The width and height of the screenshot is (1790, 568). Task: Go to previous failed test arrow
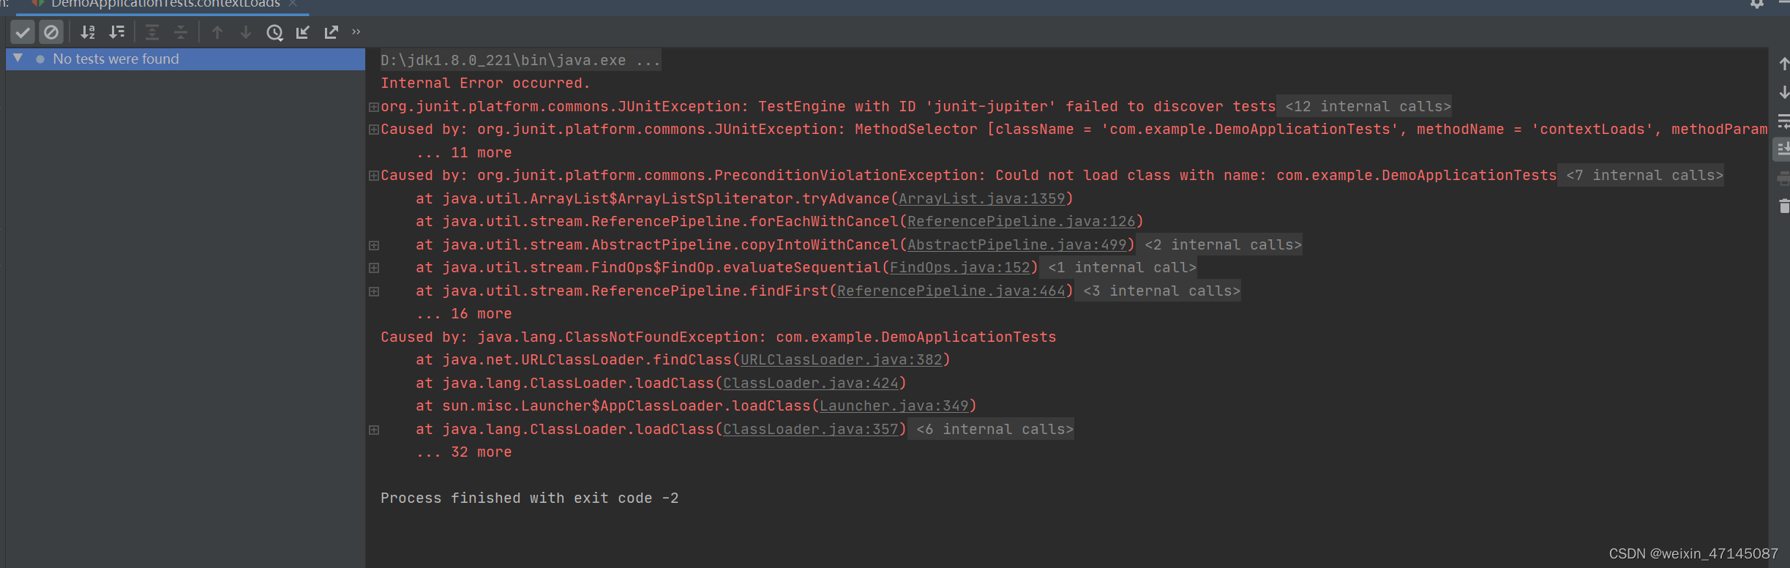[217, 32]
